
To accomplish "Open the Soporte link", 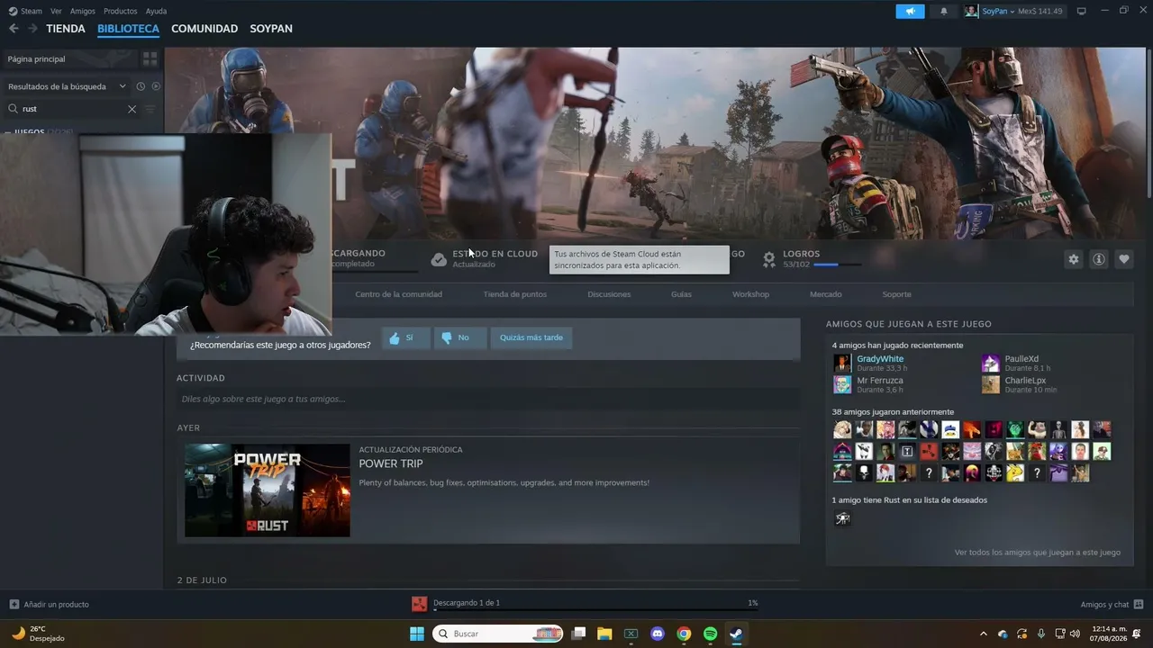I will pyautogui.click(x=896, y=294).
